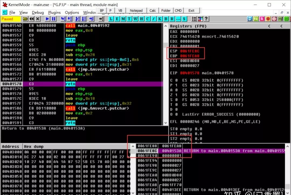Restart the program with the rewind icon
This screenshot has height=195, width=291.
[32, 19]
